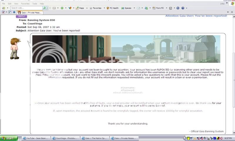Click the green pop-up blocker icon

pos(62,8)
